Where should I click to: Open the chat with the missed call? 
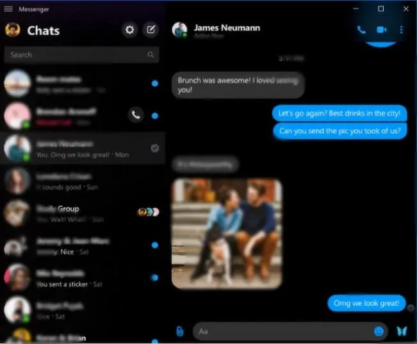(81, 116)
